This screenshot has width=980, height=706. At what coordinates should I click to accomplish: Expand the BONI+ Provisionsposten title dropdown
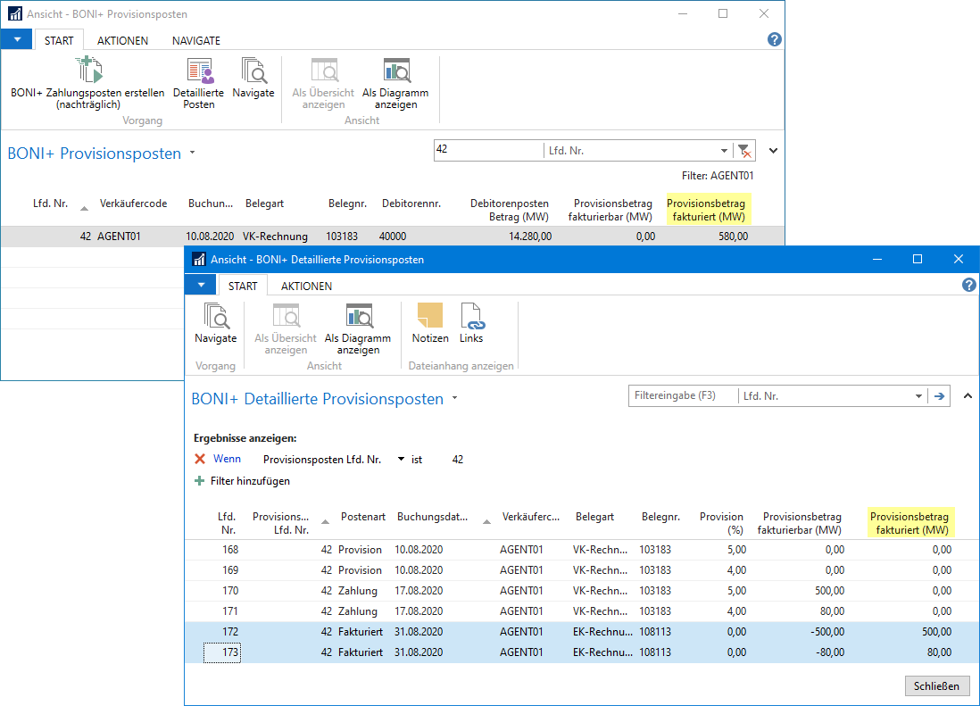point(192,154)
